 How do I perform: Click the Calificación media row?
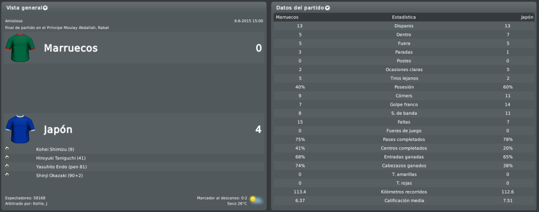[x=404, y=200]
